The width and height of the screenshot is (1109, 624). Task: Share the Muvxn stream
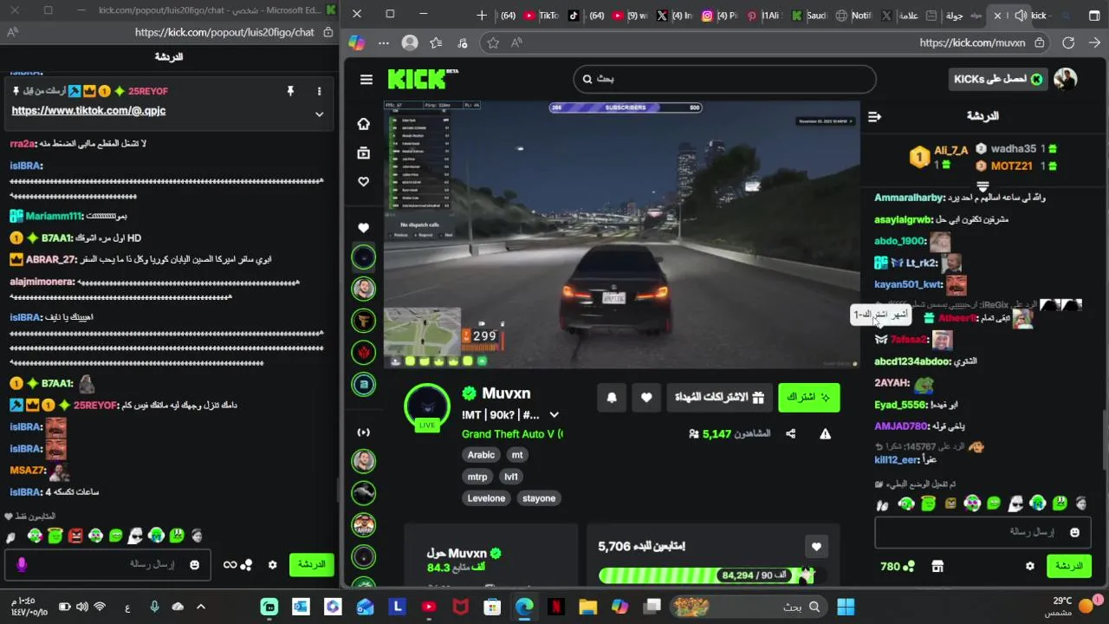(x=790, y=433)
